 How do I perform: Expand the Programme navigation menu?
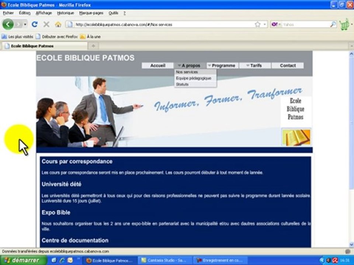[222, 66]
